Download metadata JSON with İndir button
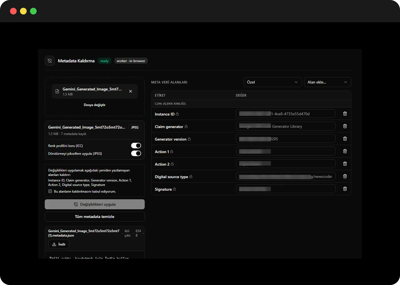 point(59,244)
